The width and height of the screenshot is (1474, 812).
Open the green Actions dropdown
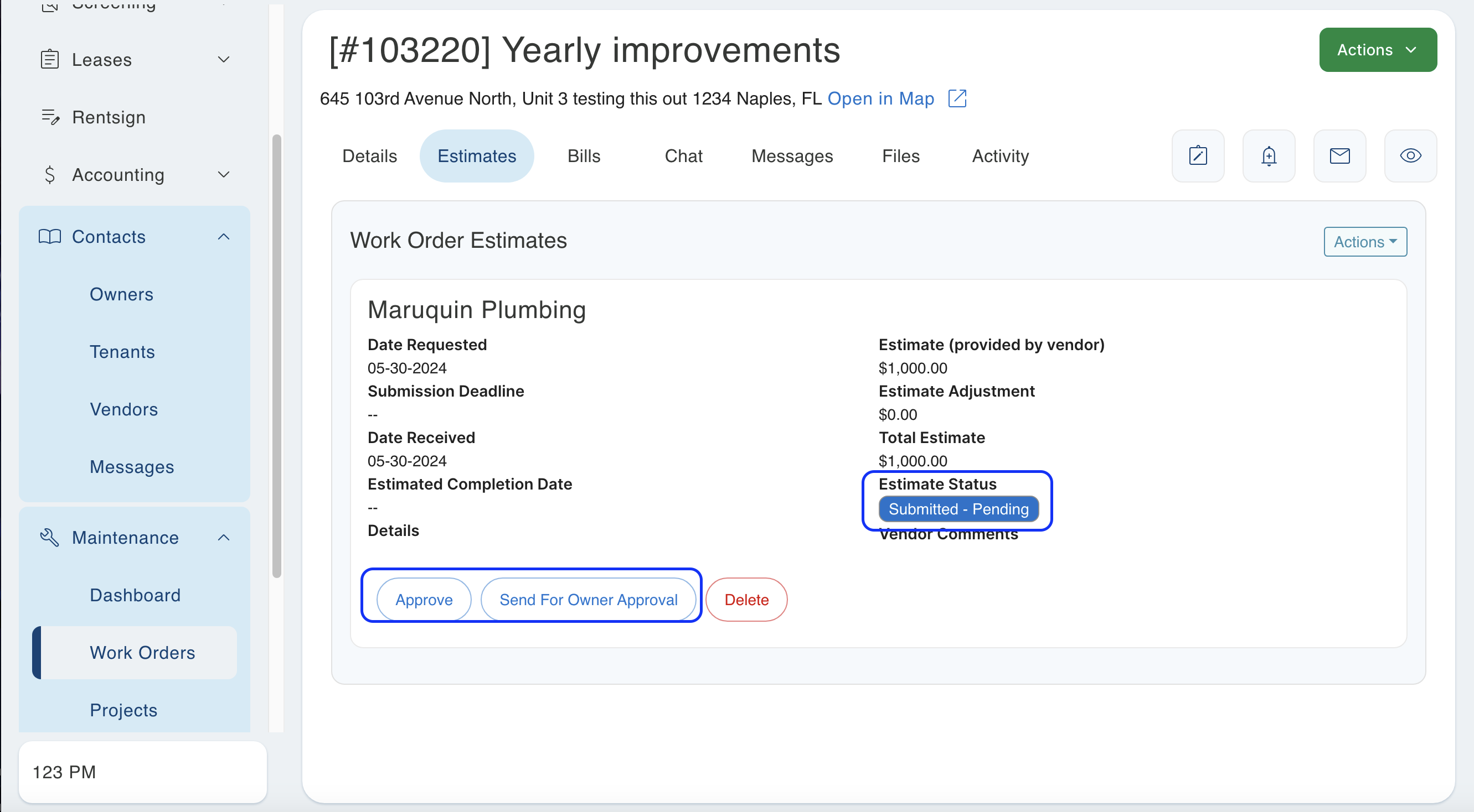pyautogui.click(x=1377, y=50)
